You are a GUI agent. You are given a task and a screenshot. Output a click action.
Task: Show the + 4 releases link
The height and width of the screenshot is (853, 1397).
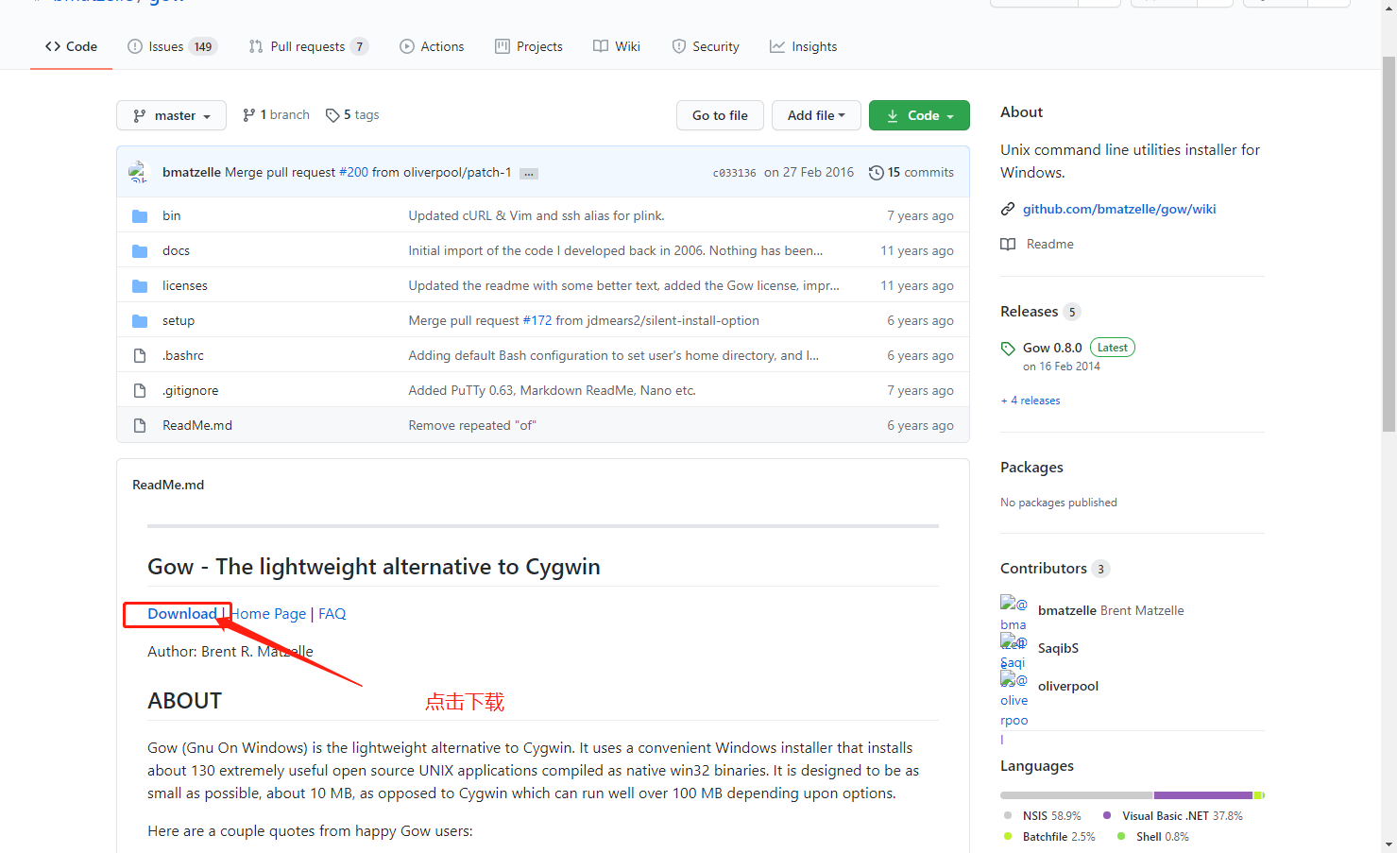[1031, 401]
